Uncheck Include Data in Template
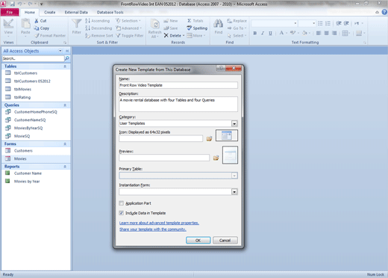This screenshot has width=388, height=278. tap(122, 213)
